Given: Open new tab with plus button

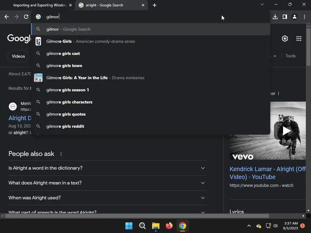Looking at the screenshot, I should pos(155,5).
